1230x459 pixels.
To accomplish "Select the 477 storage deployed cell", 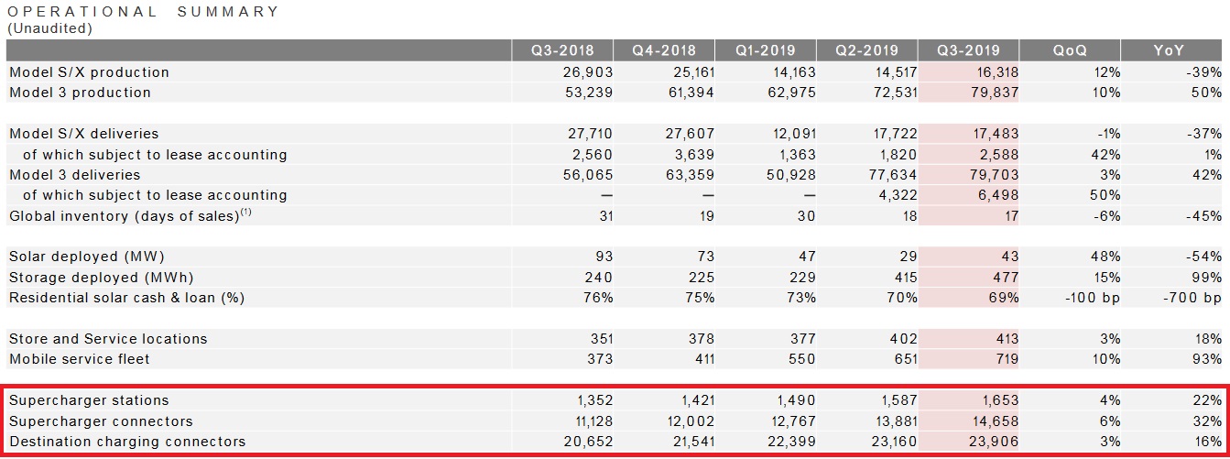I will pos(1005,277).
